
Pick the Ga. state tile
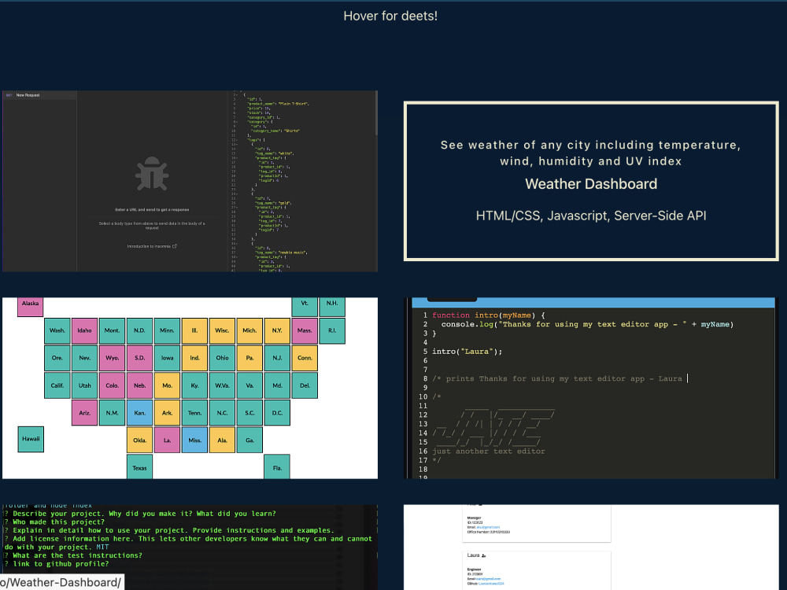click(249, 441)
